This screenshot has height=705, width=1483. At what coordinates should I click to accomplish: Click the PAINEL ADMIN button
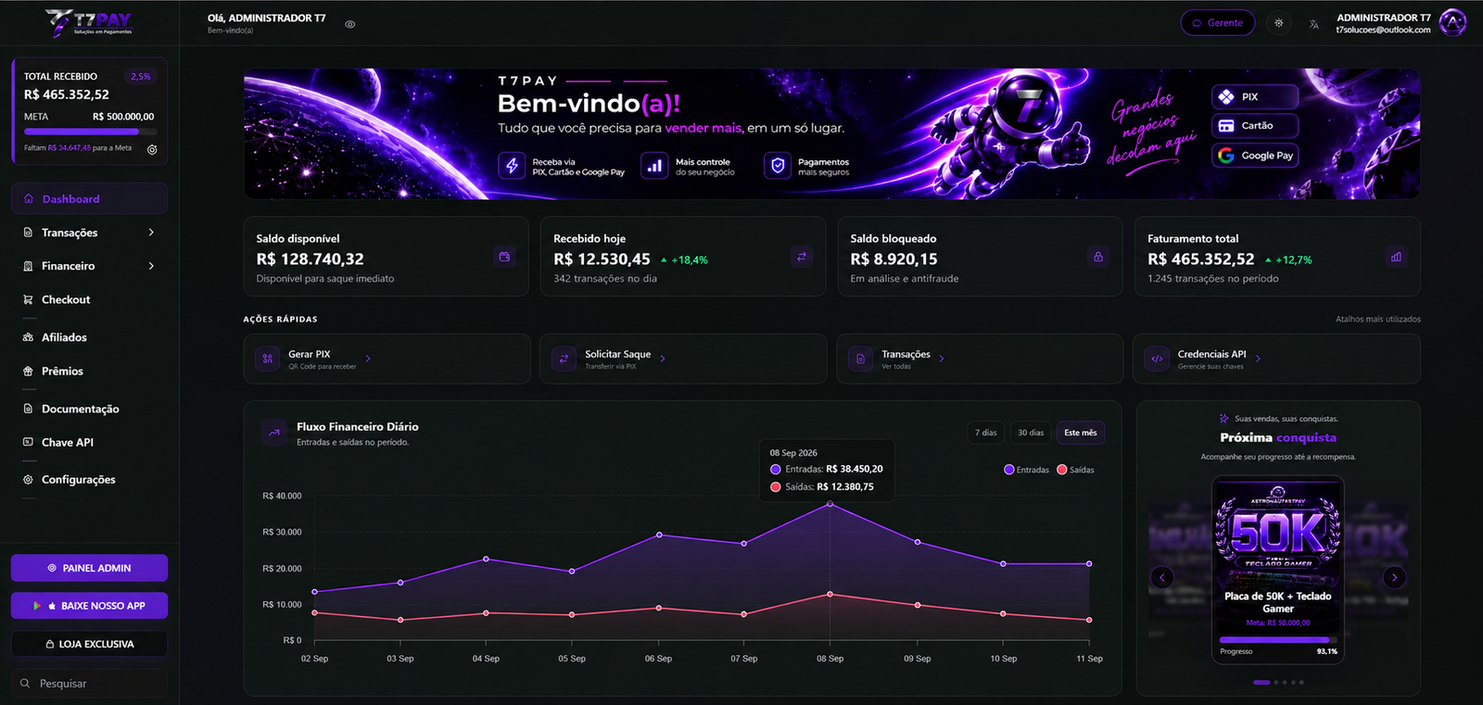pos(89,568)
